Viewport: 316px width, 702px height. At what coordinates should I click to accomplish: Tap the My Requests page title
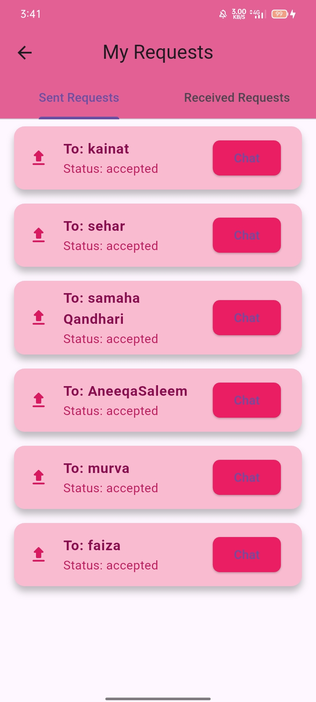158,53
